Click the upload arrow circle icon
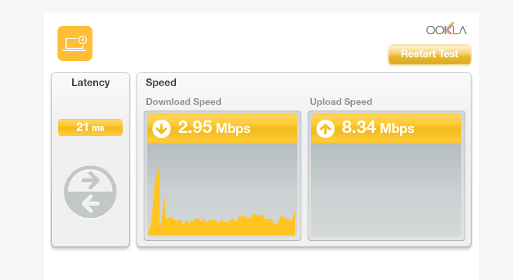The image size is (513, 280). click(325, 128)
